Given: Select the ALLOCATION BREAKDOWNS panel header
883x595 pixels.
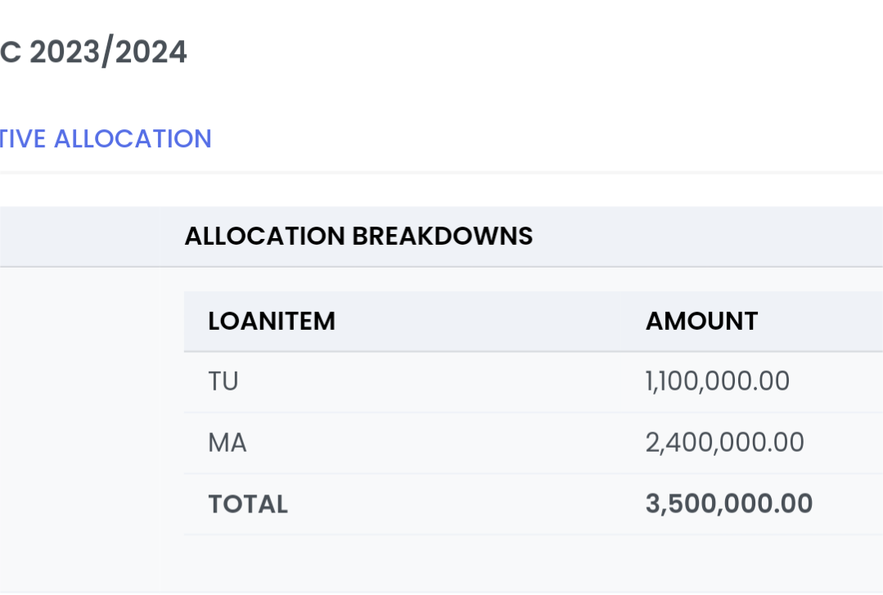Looking at the screenshot, I should [358, 236].
